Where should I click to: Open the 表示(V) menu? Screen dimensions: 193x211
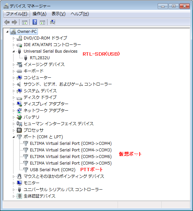(58, 14)
